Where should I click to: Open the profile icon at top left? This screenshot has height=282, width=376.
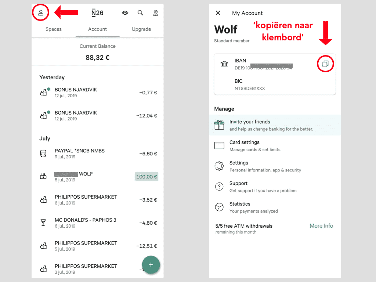[x=40, y=13]
